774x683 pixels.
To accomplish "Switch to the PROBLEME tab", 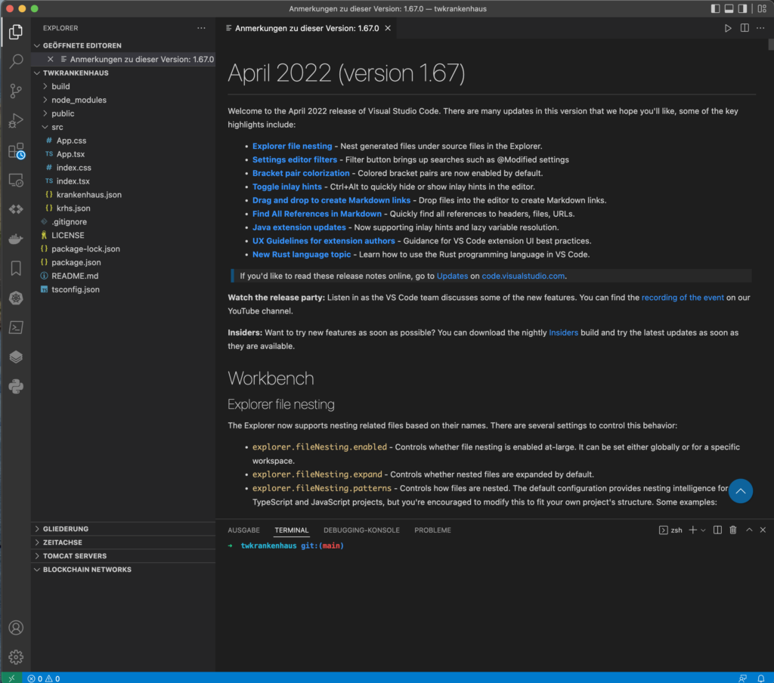I will 432,530.
